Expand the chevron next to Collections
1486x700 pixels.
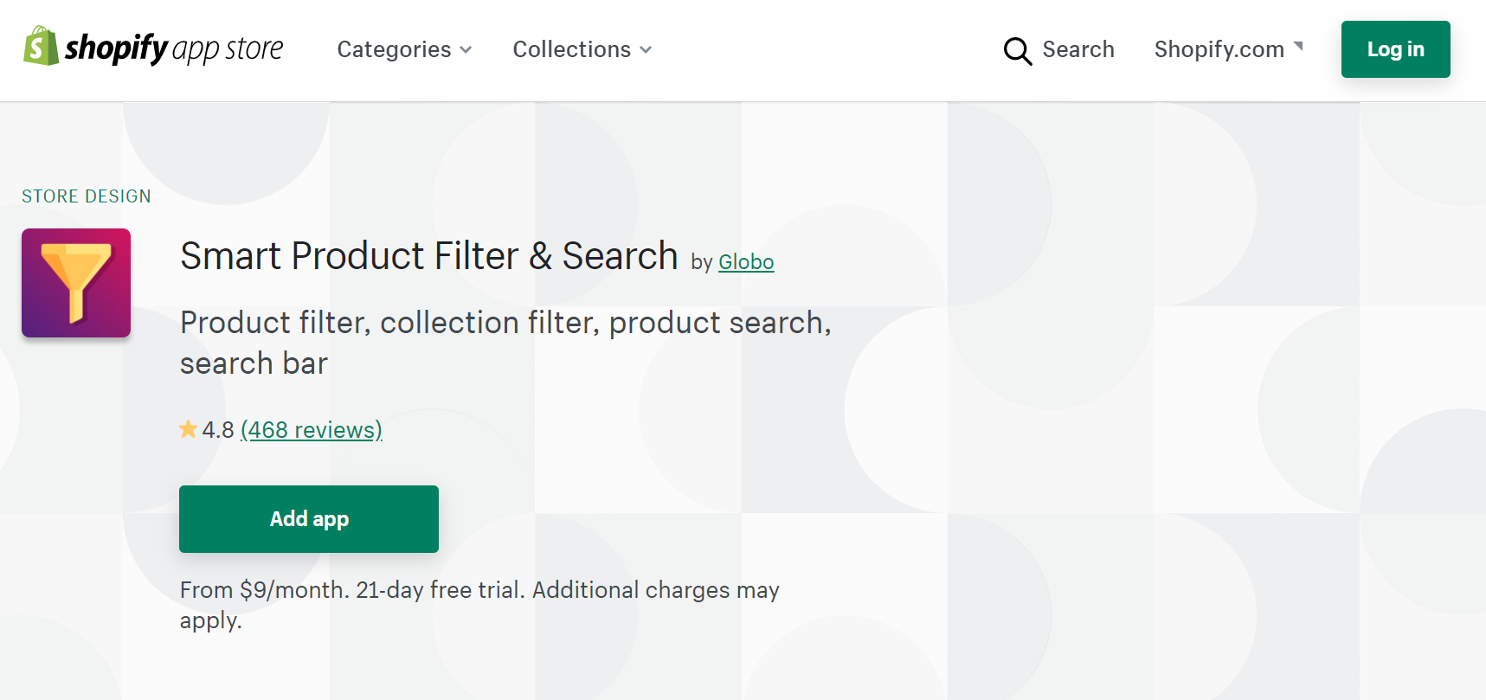tap(646, 50)
